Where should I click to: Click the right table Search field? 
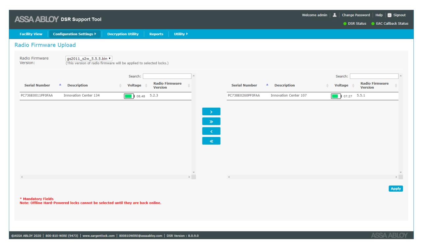point(374,76)
